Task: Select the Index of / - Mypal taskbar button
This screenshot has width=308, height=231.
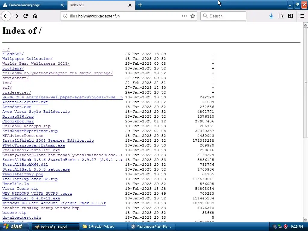Action: point(56,226)
